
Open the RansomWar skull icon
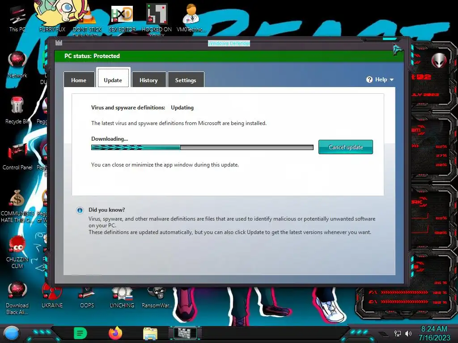(x=157, y=297)
